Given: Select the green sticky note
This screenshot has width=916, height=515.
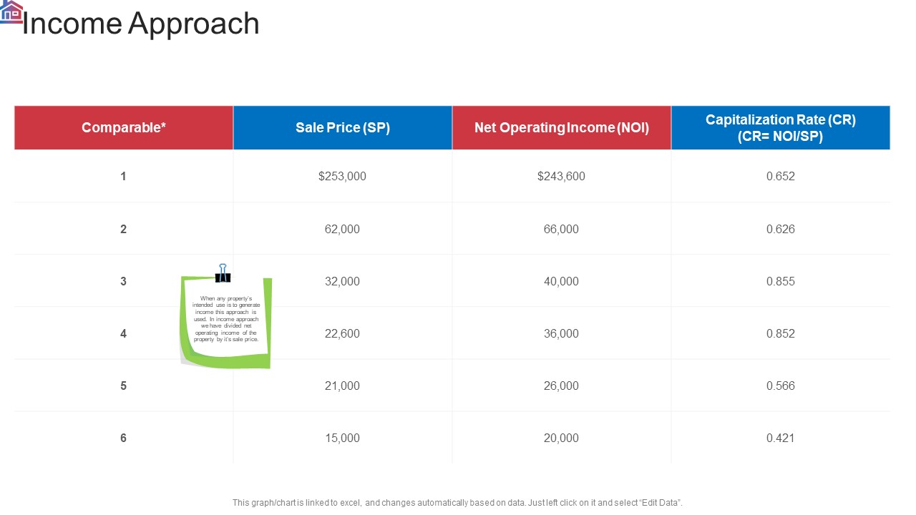Looking at the screenshot, I should pyautogui.click(x=226, y=323).
